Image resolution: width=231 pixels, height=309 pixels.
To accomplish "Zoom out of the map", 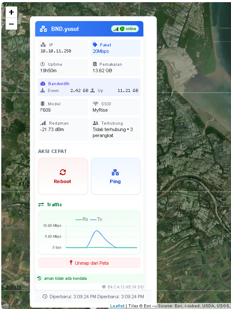I will [11, 24].
